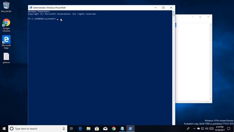Open the Windows Start menu
This screenshot has width=234, height=132.
click(4, 129)
